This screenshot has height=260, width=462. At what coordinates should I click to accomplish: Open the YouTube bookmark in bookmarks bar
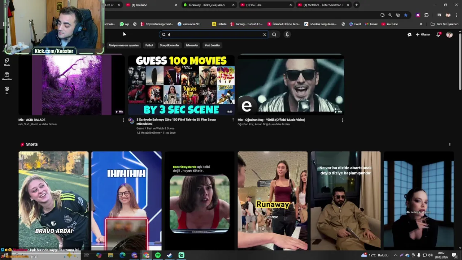pos(389,24)
